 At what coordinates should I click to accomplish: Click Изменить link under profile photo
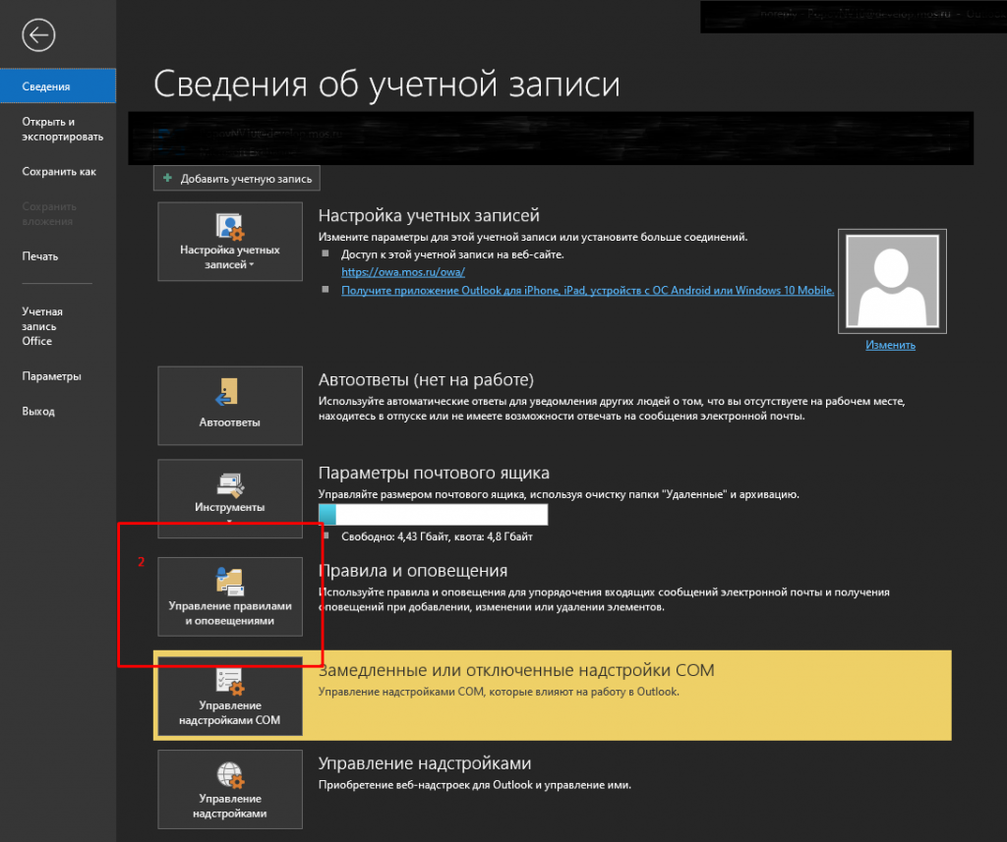[x=890, y=345]
